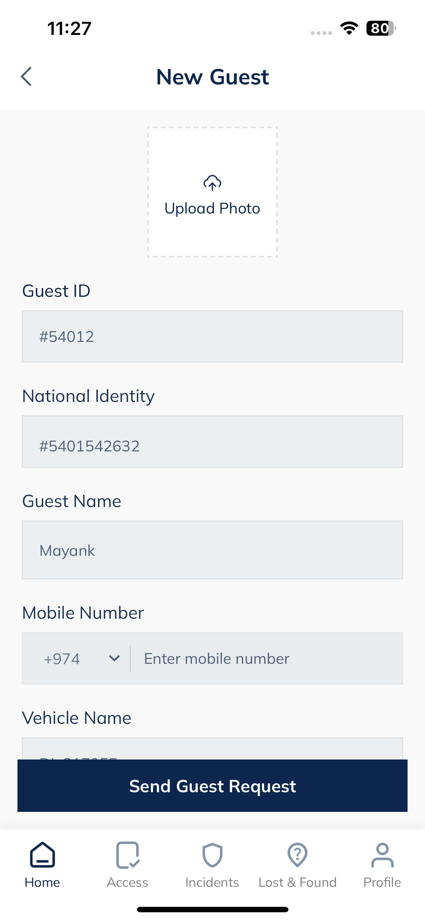Expand the country code dropdown chevron
Image resolution: width=425 pixels, height=921 pixels.
114,658
